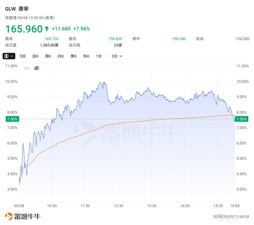This screenshot has height=225, width=254.
Task: Click the 165.960 closing price
Action: 24,29
